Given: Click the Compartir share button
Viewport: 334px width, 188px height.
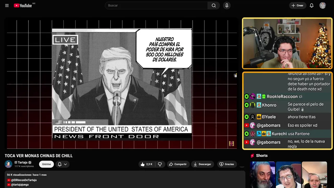Looking at the screenshot, I should point(178,164).
